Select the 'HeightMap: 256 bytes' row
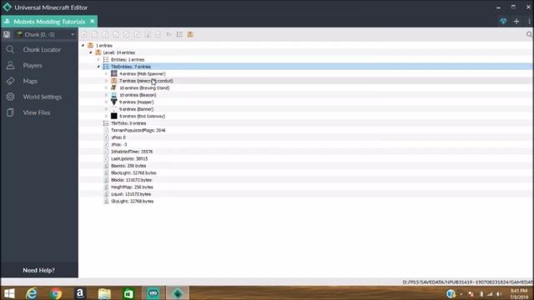The width and height of the screenshot is (534, 300). point(132,187)
